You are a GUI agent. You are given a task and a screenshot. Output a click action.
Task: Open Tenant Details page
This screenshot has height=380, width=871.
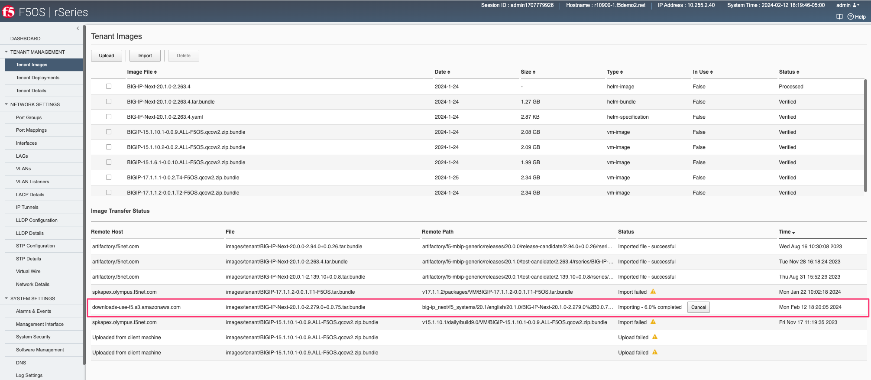pyautogui.click(x=31, y=91)
